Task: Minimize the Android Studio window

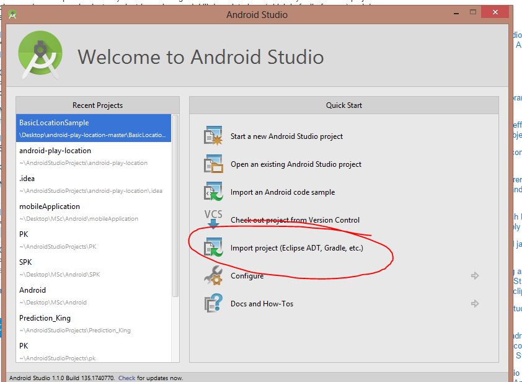Action: point(456,13)
